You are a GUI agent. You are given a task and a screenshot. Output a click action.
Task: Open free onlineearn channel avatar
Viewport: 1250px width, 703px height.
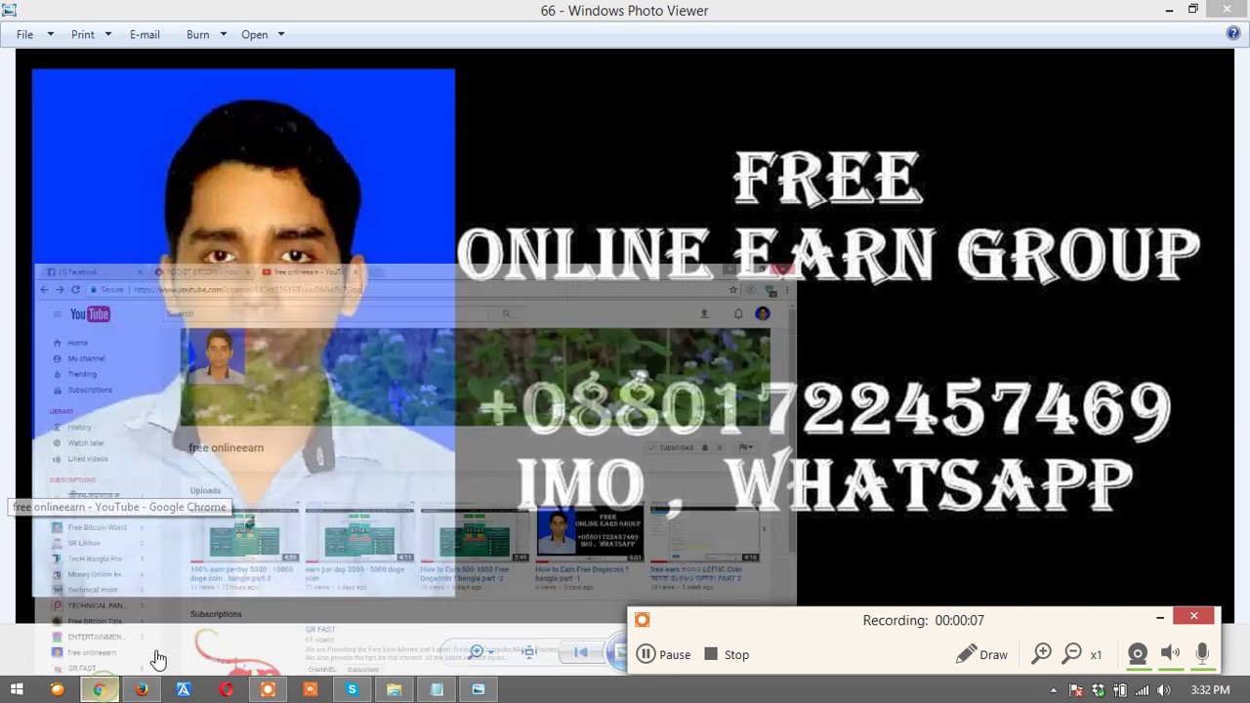[x=218, y=356]
